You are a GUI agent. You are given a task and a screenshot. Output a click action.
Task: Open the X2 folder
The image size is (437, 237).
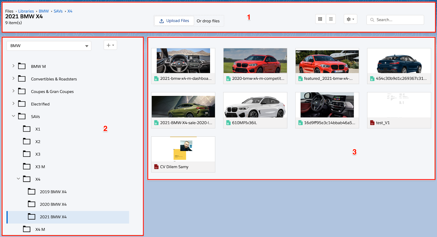pos(38,142)
